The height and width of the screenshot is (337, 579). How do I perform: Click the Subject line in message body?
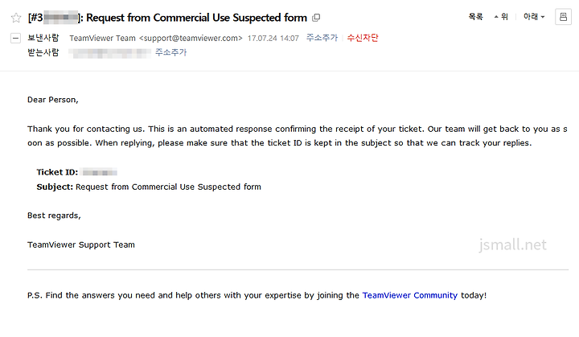(149, 187)
